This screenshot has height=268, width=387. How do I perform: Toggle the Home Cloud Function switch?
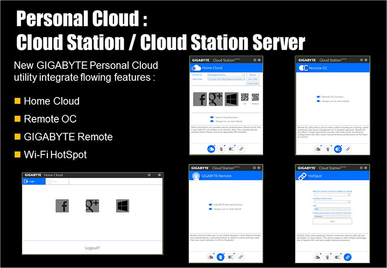tap(212, 117)
